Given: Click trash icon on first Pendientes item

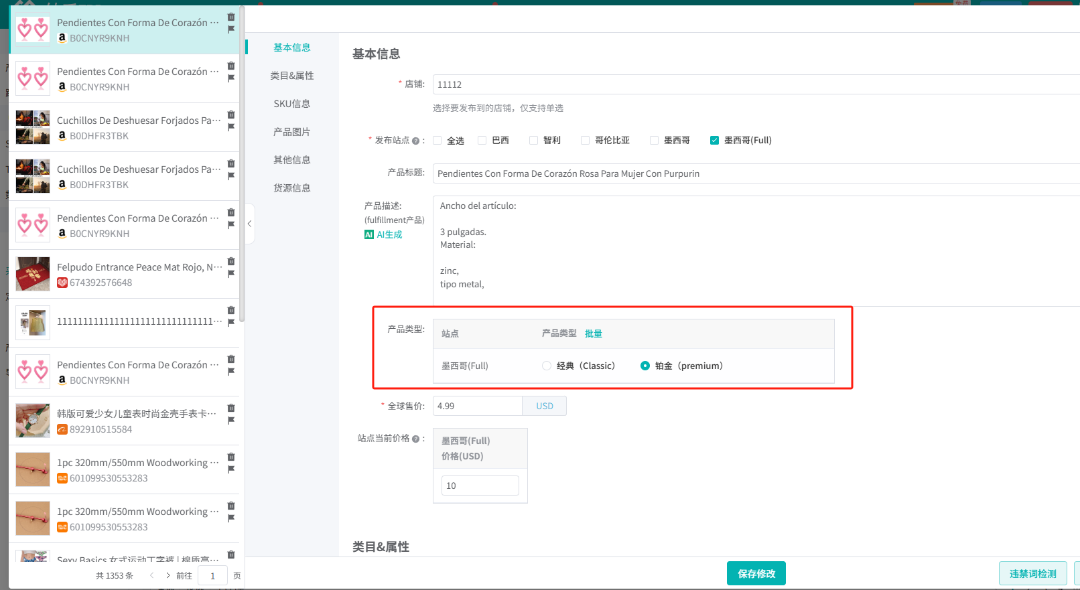Looking at the screenshot, I should point(231,17).
